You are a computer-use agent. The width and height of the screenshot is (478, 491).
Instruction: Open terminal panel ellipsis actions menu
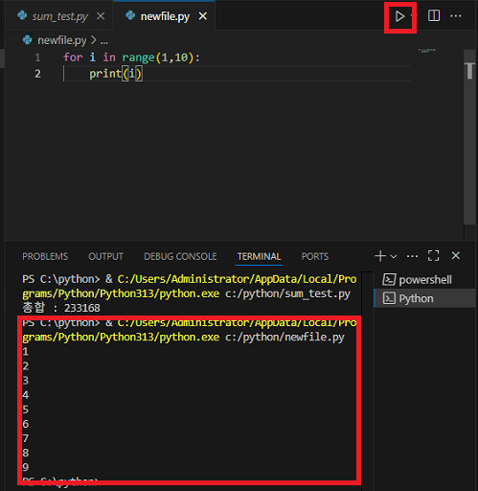point(412,256)
